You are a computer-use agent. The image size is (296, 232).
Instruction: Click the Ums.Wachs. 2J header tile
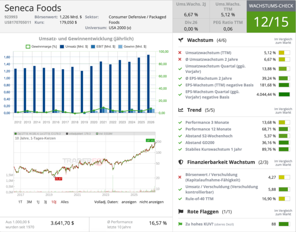191,9
